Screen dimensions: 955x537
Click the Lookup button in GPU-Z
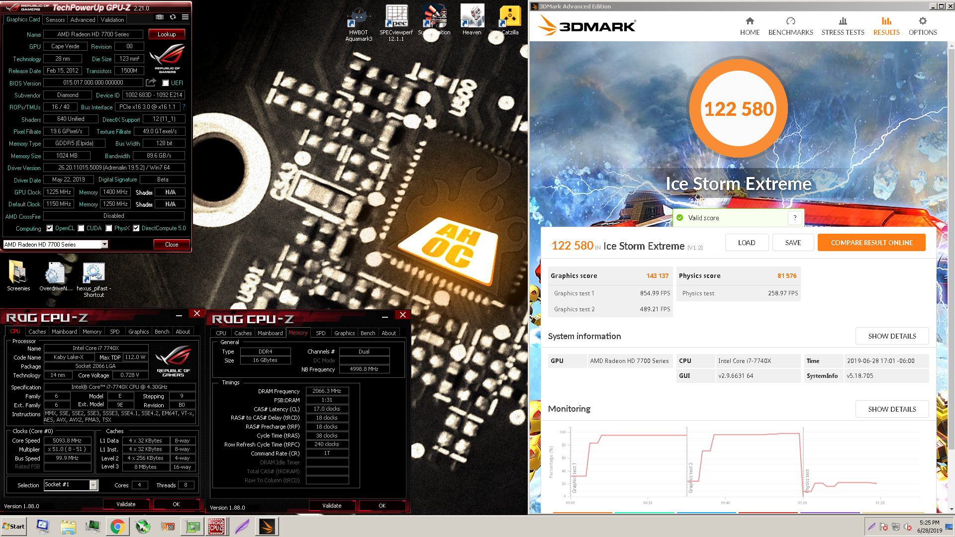click(167, 34)
